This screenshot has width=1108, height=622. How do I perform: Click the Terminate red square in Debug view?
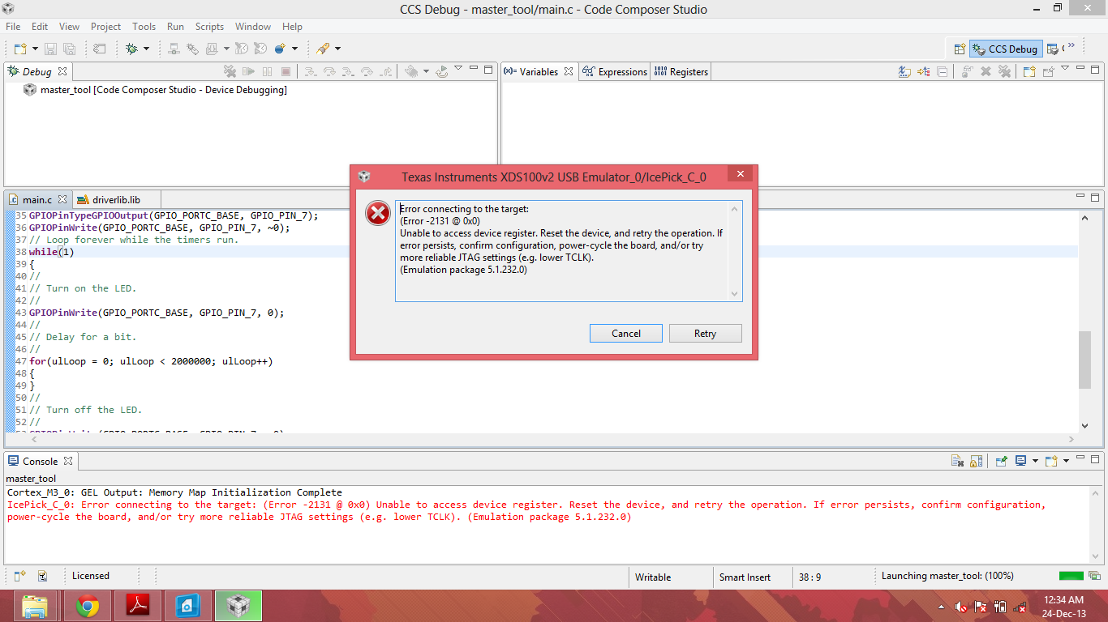pos(286,71)
